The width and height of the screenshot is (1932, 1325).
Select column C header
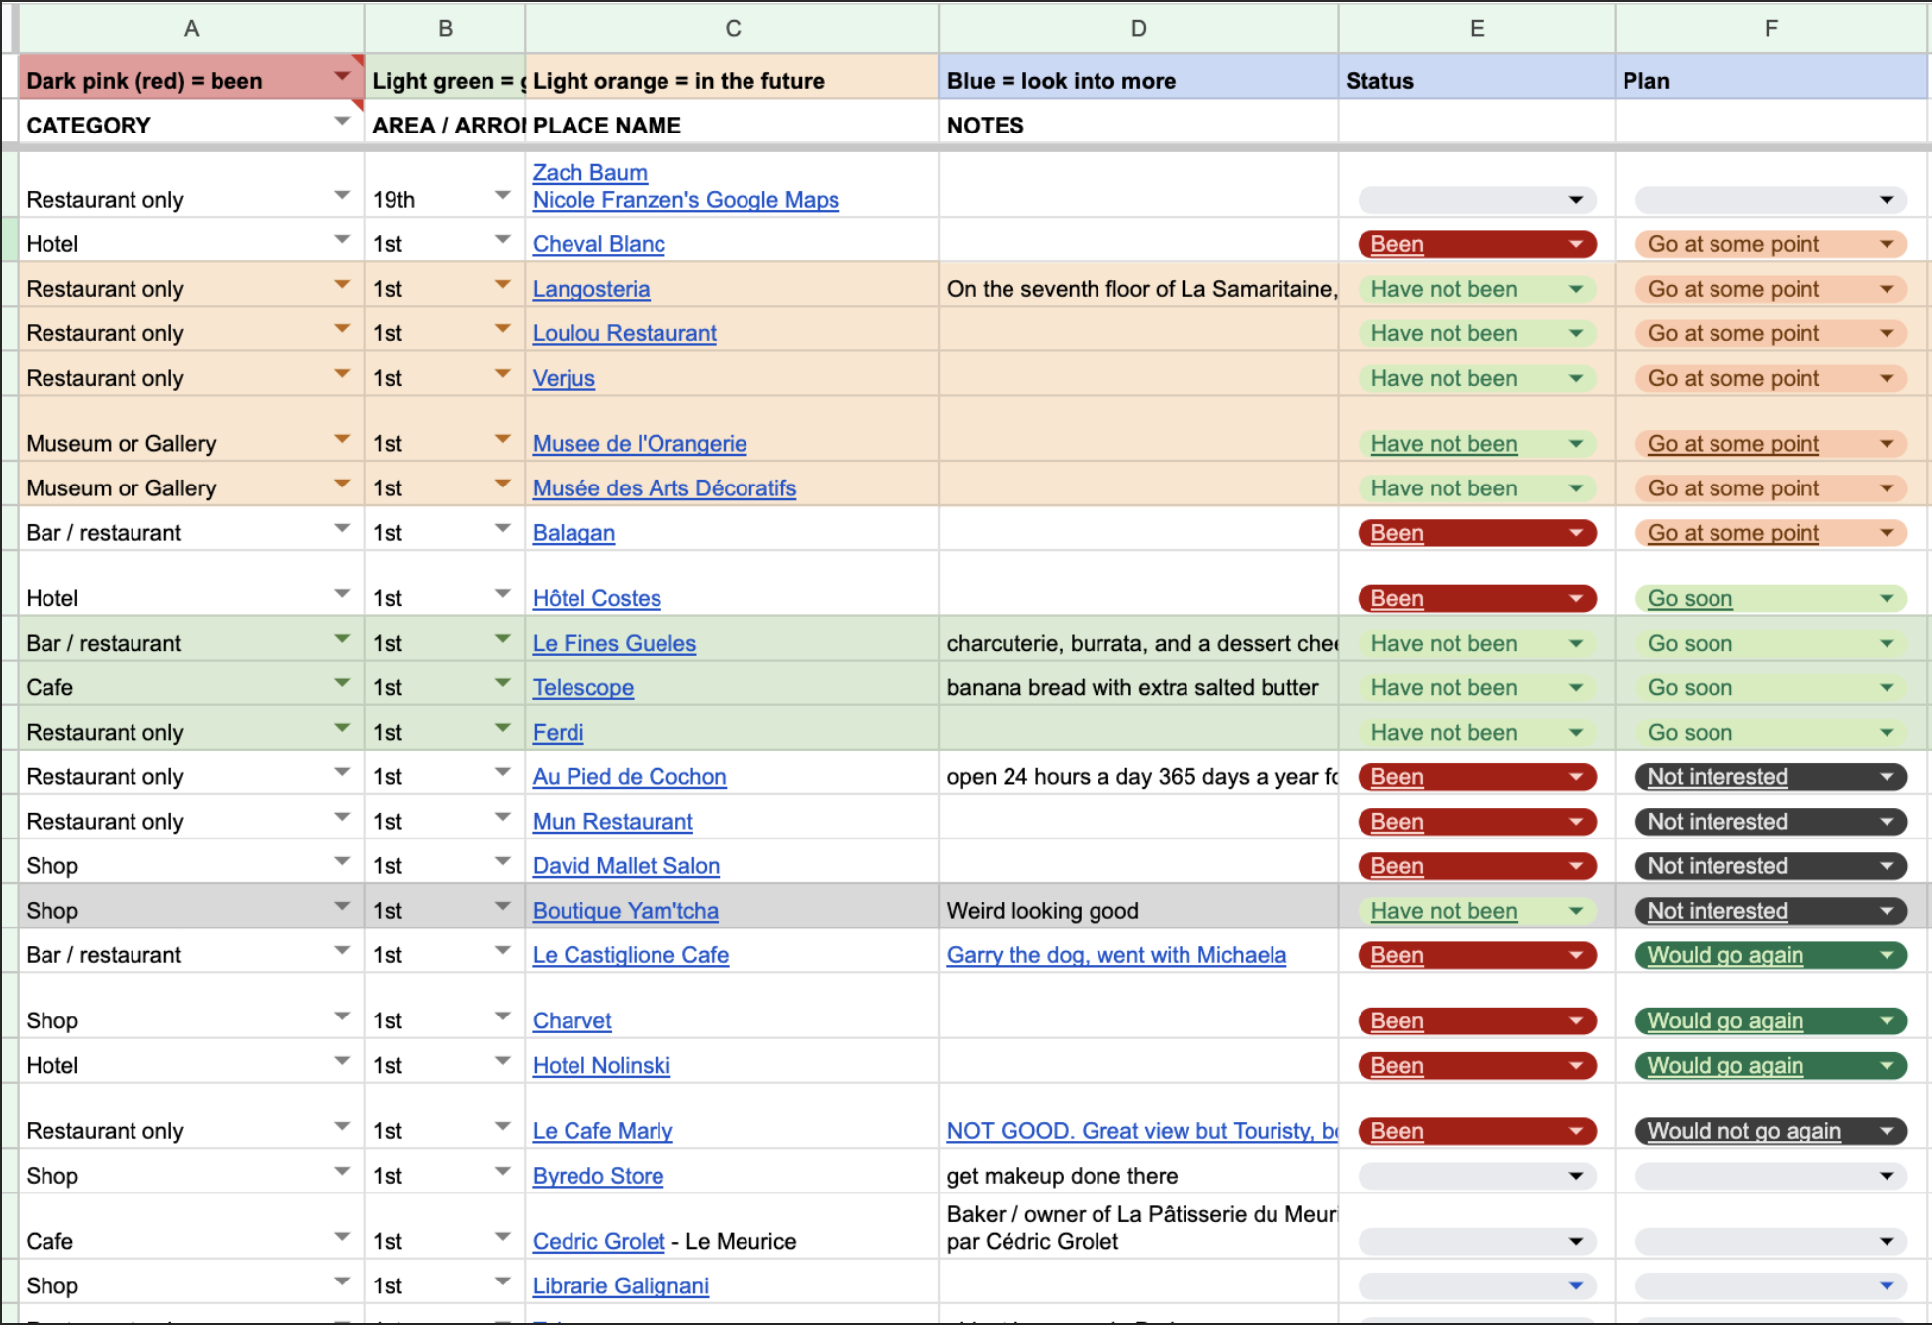tap(732, 28)
